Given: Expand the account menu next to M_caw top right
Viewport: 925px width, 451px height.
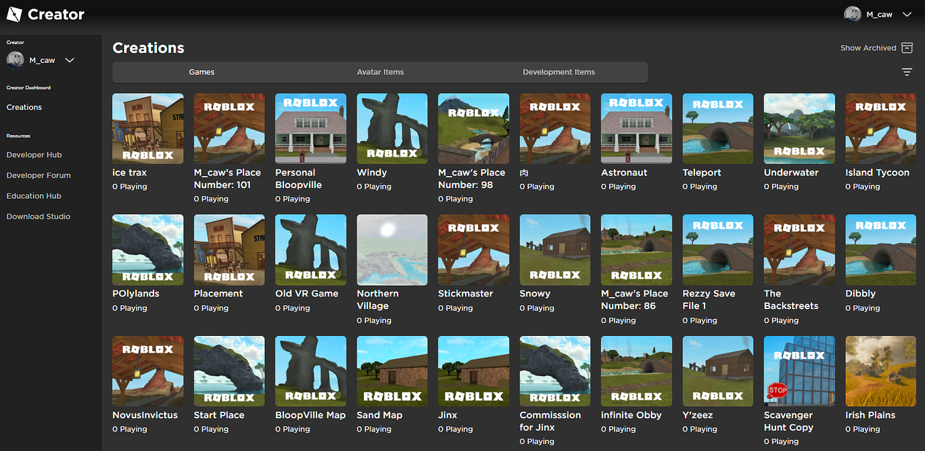Looking at the screenshot, I should point(906,14).
